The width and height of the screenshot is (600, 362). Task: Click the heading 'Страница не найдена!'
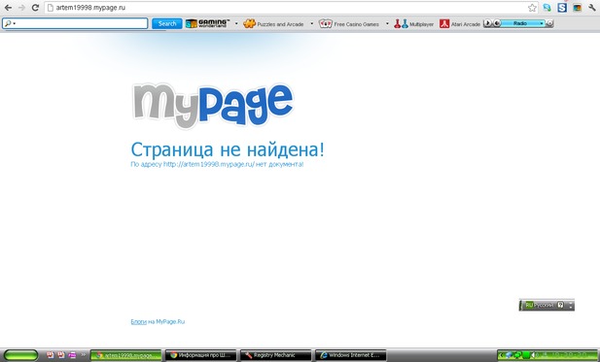228,149
